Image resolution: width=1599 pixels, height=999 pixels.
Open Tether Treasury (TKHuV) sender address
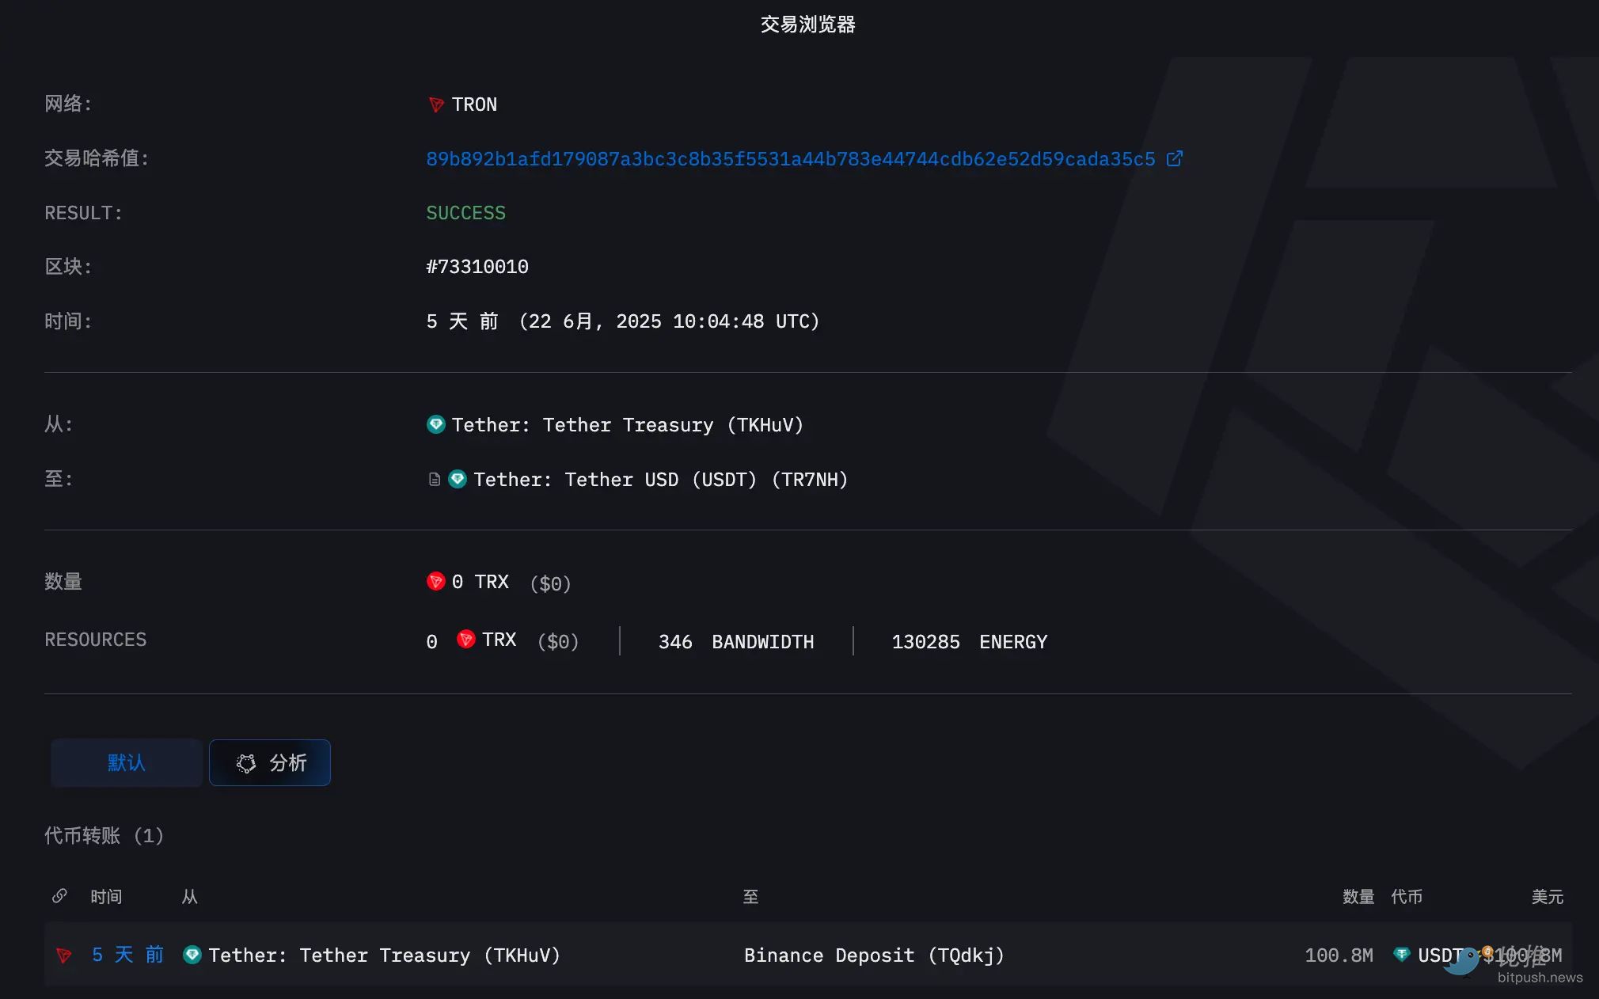[x=627, y=425]
